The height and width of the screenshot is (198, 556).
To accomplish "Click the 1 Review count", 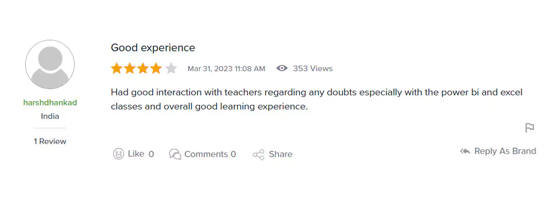I will point(50,141).
